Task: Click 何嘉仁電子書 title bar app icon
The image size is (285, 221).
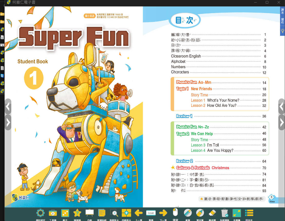Action: (8, 2)
